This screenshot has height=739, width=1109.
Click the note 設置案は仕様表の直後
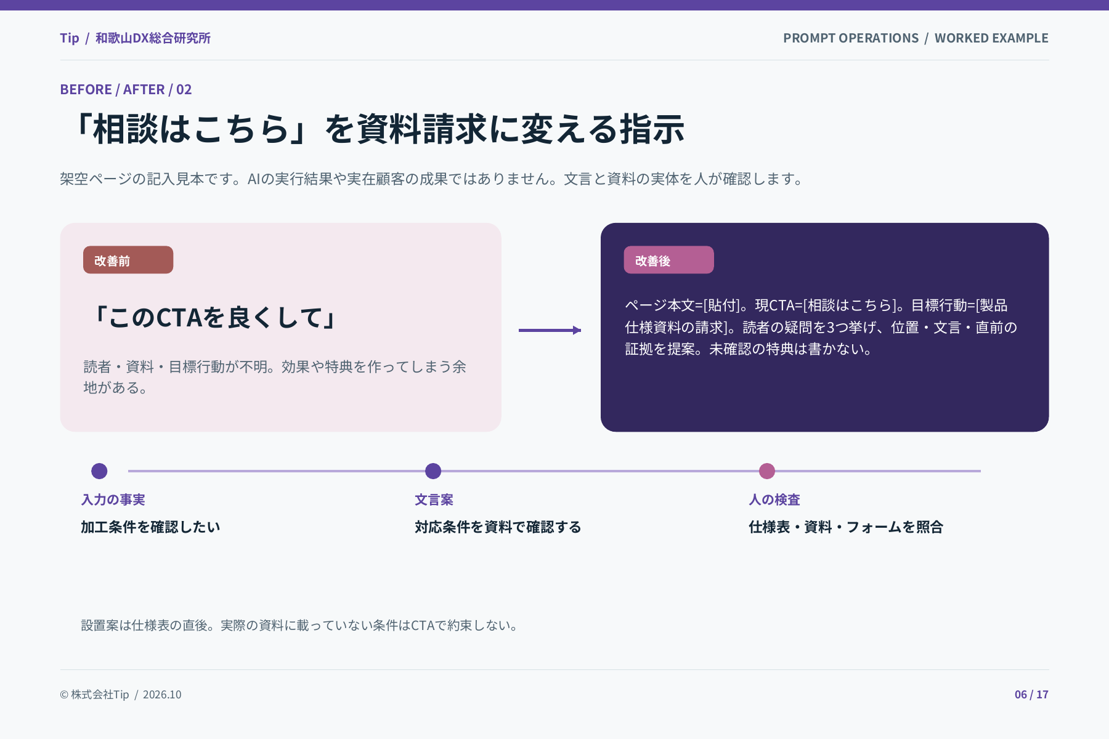(301, 626)
